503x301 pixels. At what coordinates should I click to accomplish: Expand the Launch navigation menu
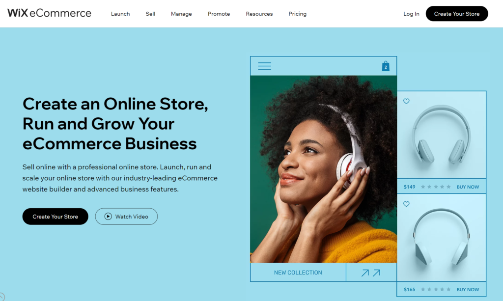(120, 14)
